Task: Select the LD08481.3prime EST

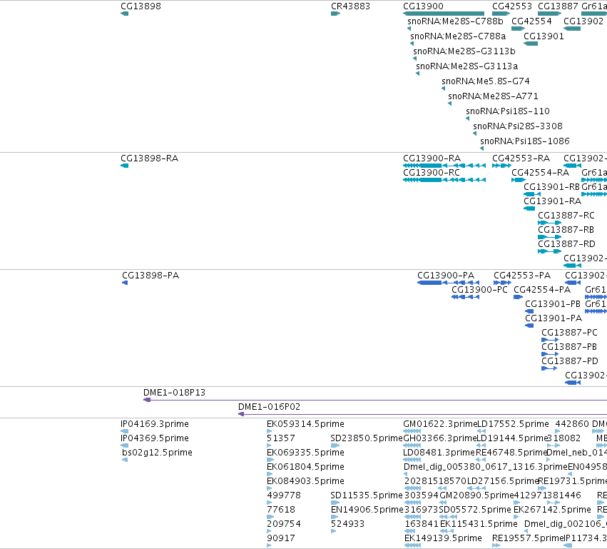Action: tap(412, 460)
